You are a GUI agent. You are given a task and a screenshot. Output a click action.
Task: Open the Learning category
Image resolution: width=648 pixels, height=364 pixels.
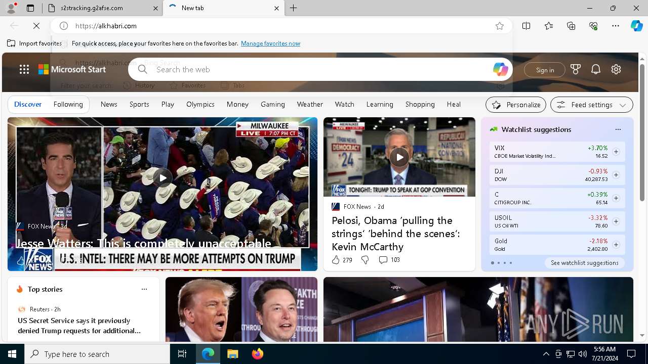(x=380, y=104)
